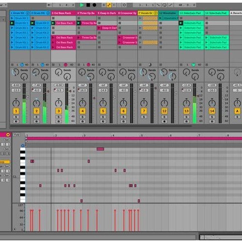Toggle the Punch-Out switch icon

pos(170,5)
